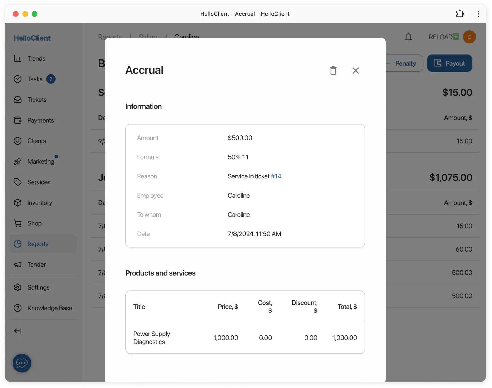Check notifications via the bell icon
492x388 pixels.
408,37
